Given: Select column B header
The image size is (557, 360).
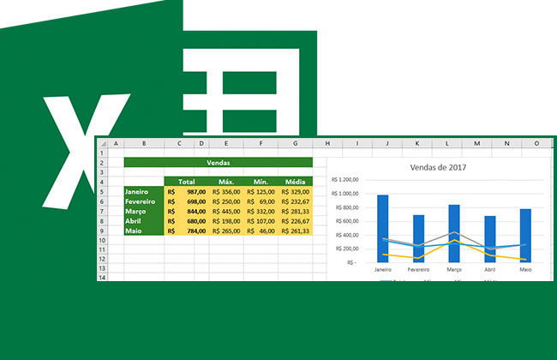Looking at the screenshot, I should (144, 144).
